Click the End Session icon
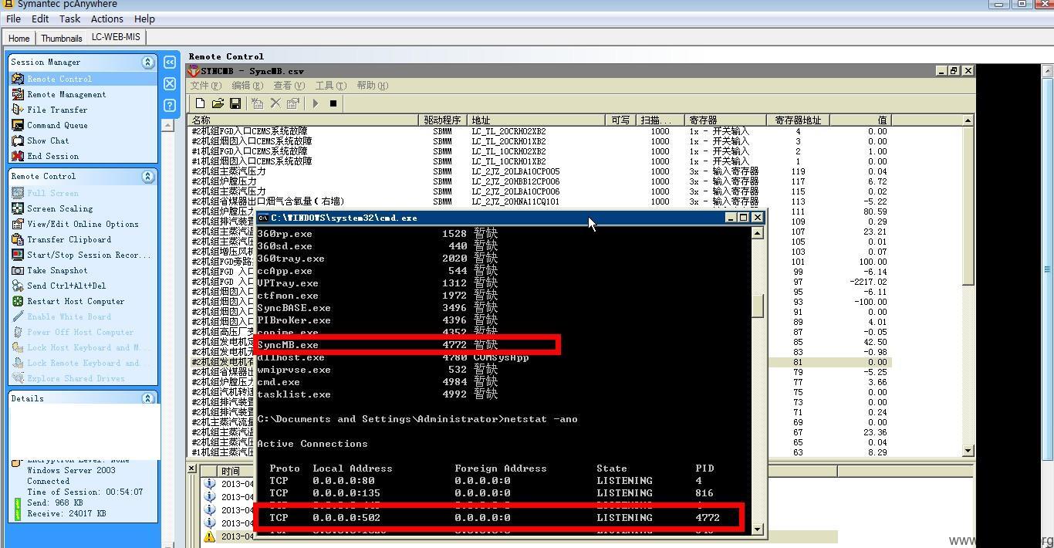Screen dimensions: 1054x548 point(18,156)
